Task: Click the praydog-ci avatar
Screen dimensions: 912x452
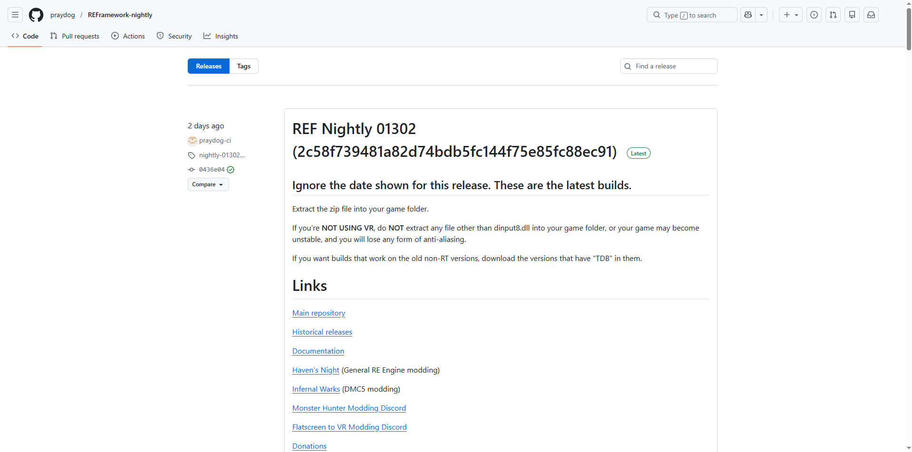Action: pos(192,141)
